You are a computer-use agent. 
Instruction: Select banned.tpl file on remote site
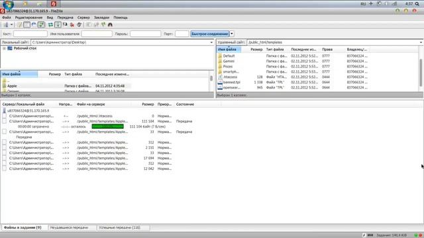pyautogui.click(x=232, y=82)
